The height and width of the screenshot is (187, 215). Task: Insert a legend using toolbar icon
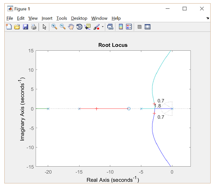click(129, 27)
